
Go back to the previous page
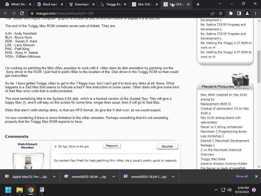point(6,13)
